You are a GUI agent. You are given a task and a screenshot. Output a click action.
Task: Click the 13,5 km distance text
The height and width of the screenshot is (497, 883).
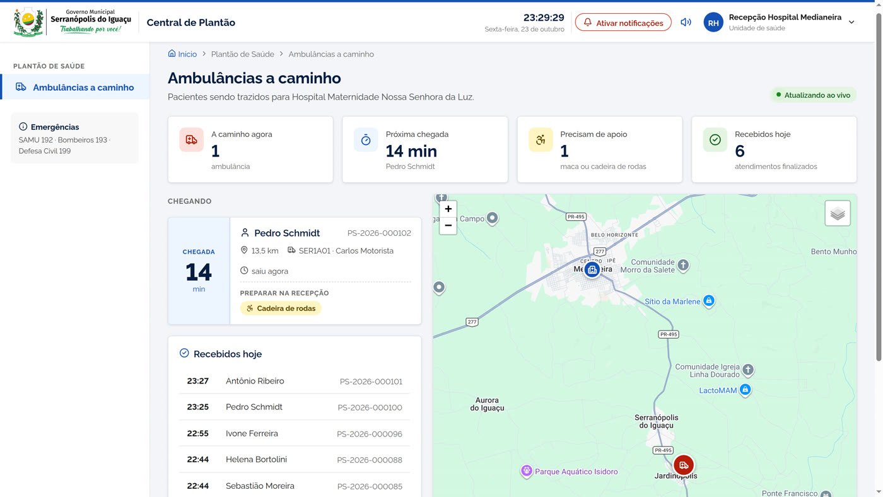coord(265,251)
